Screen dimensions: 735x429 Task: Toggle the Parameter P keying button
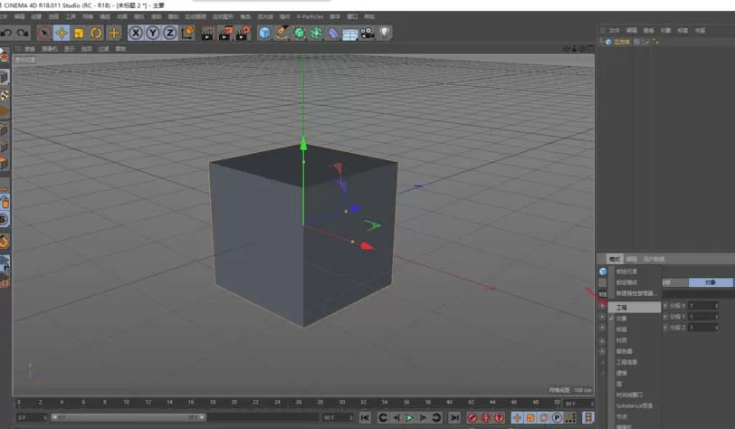(x=557, y=417)
